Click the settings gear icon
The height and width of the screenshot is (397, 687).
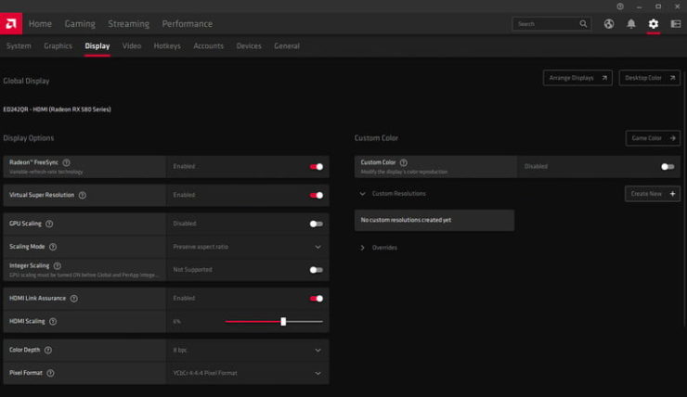[x=654, y=24]
